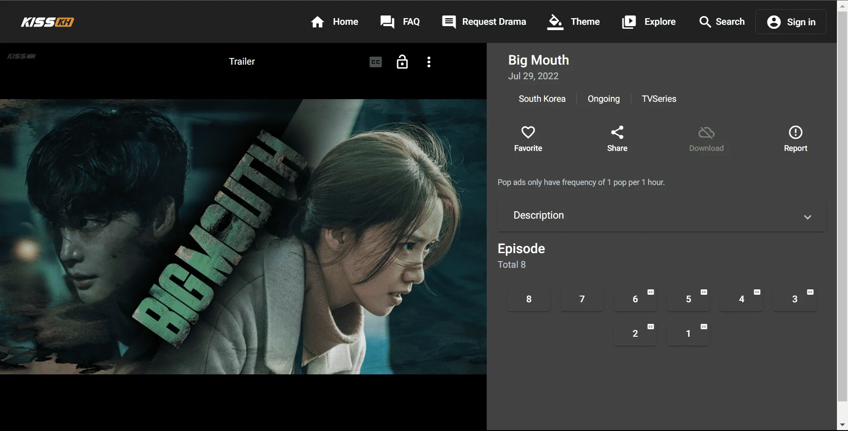Select episode 8

click(x=529, y=299)
